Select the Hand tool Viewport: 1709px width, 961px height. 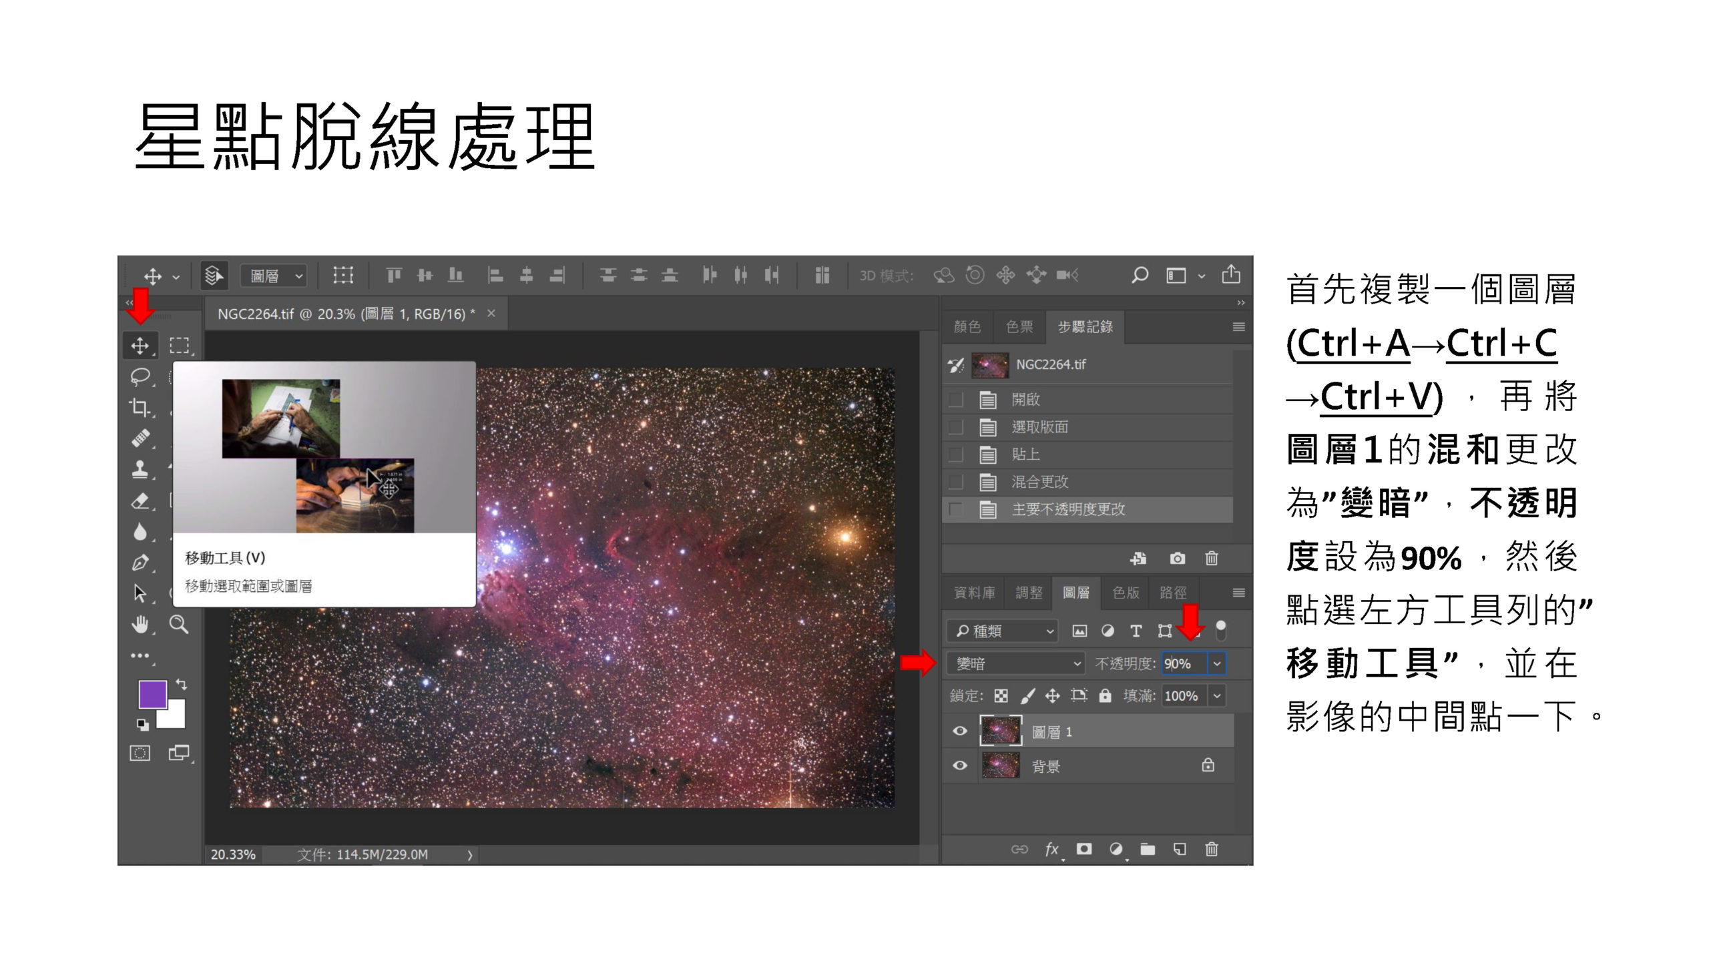click(140, 625)
